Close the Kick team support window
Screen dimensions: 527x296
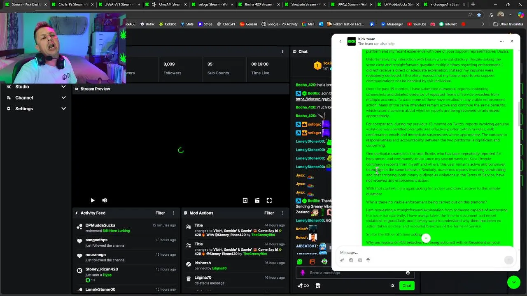tap(512, 41)
